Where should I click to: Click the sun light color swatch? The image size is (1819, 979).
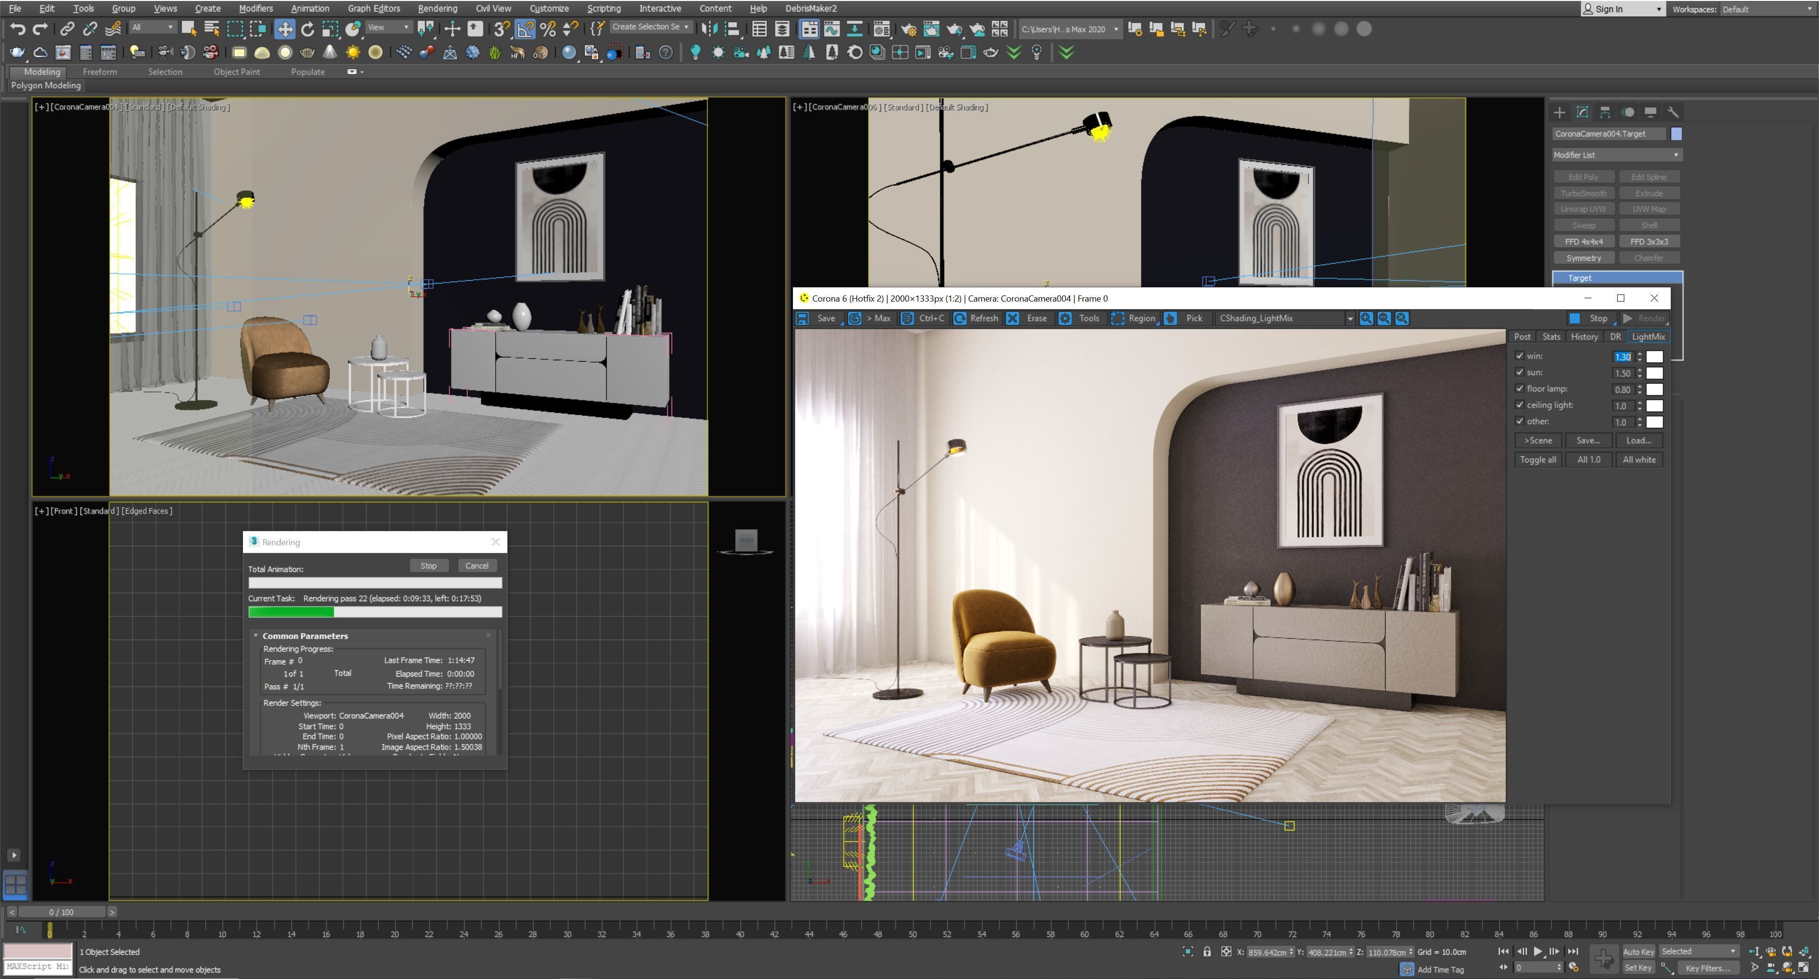click(x=1655, y=373)
